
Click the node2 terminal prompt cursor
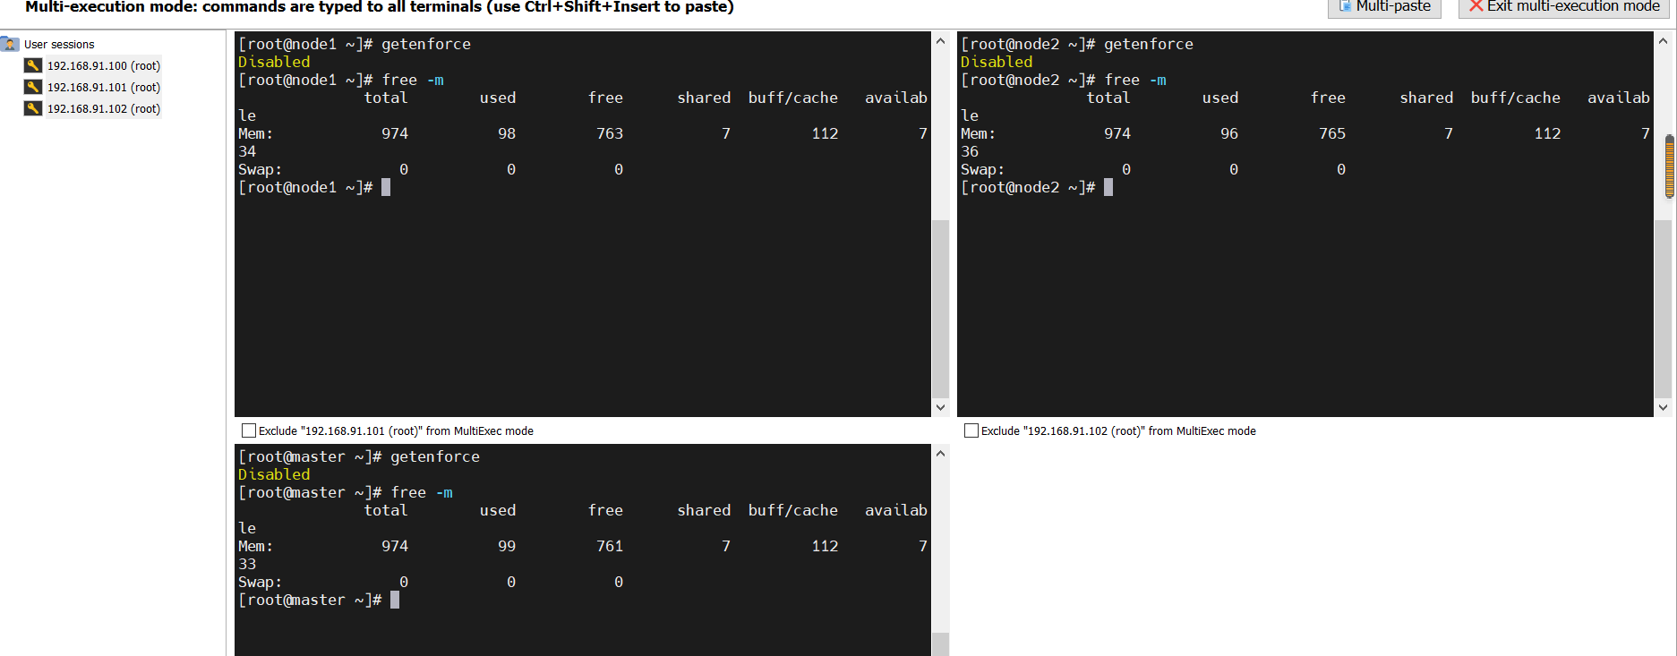click(x=1108, y=187)
